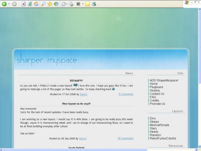The image size is (201, 151).
Task: Open the Credits link
Action: pos(154,100)
